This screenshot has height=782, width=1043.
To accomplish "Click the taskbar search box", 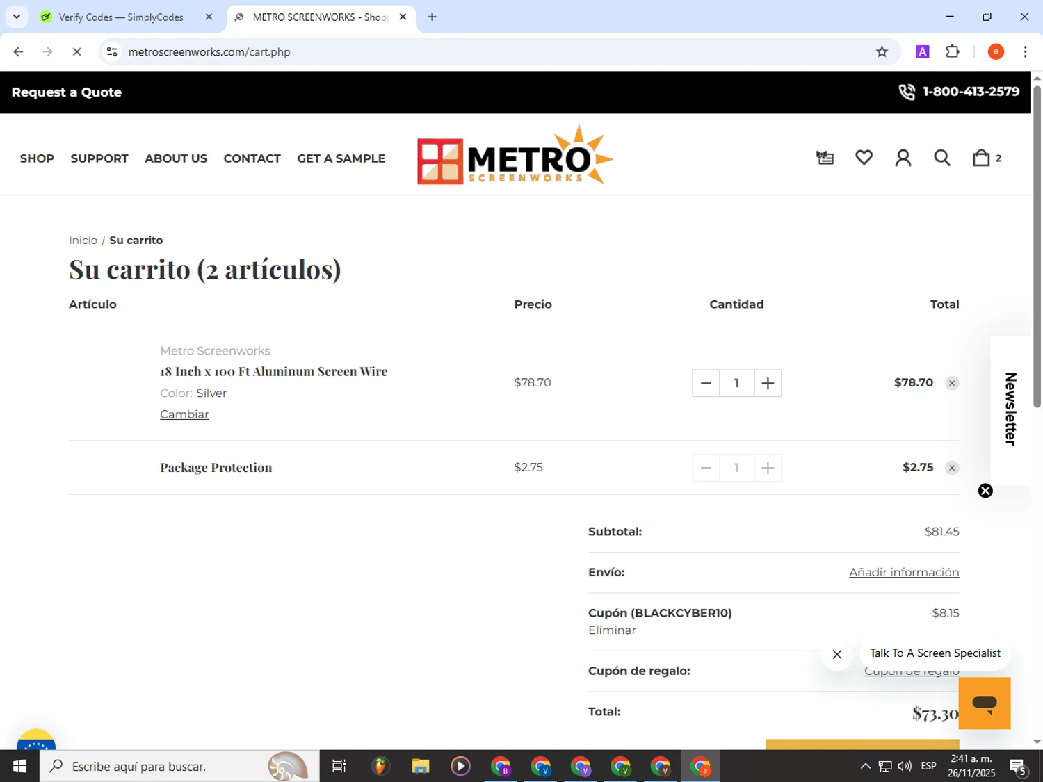I will click(179, 766).
